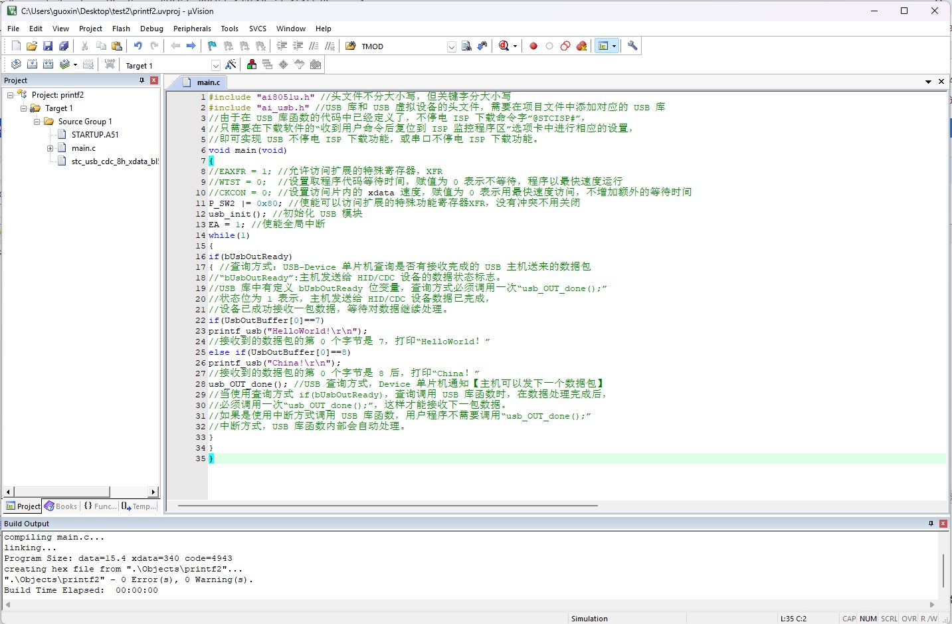
Task: Expand main.c tree node
Action: pyautogui.click(x=50, y=148)
